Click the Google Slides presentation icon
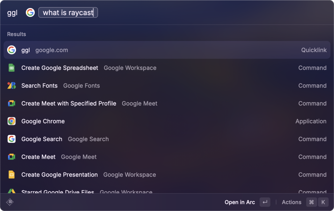Image resolution: width=334 pixels, height=211 pixels. pyautogui.click(x=12, y=174)
